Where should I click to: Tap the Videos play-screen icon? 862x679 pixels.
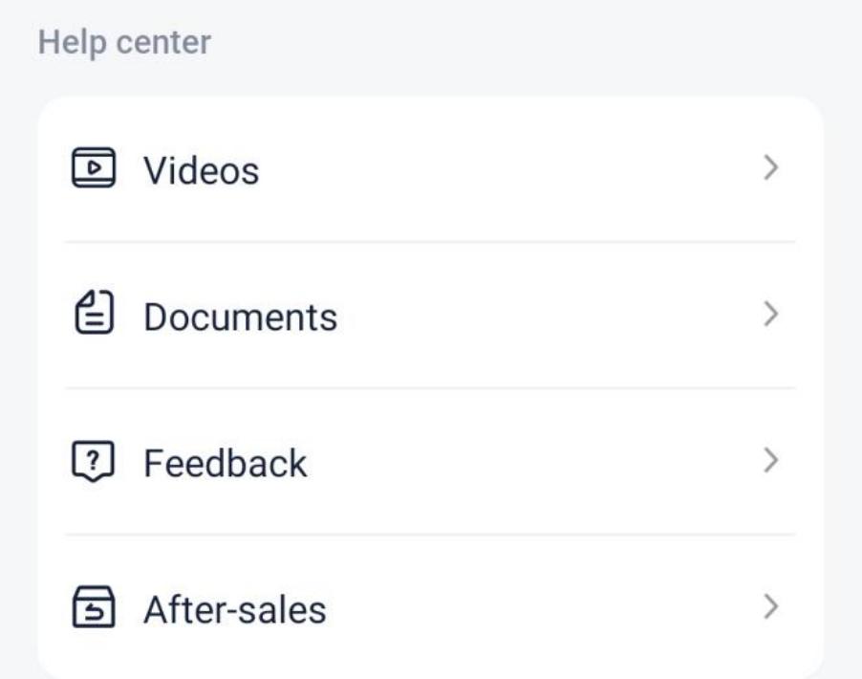point(94,167)
